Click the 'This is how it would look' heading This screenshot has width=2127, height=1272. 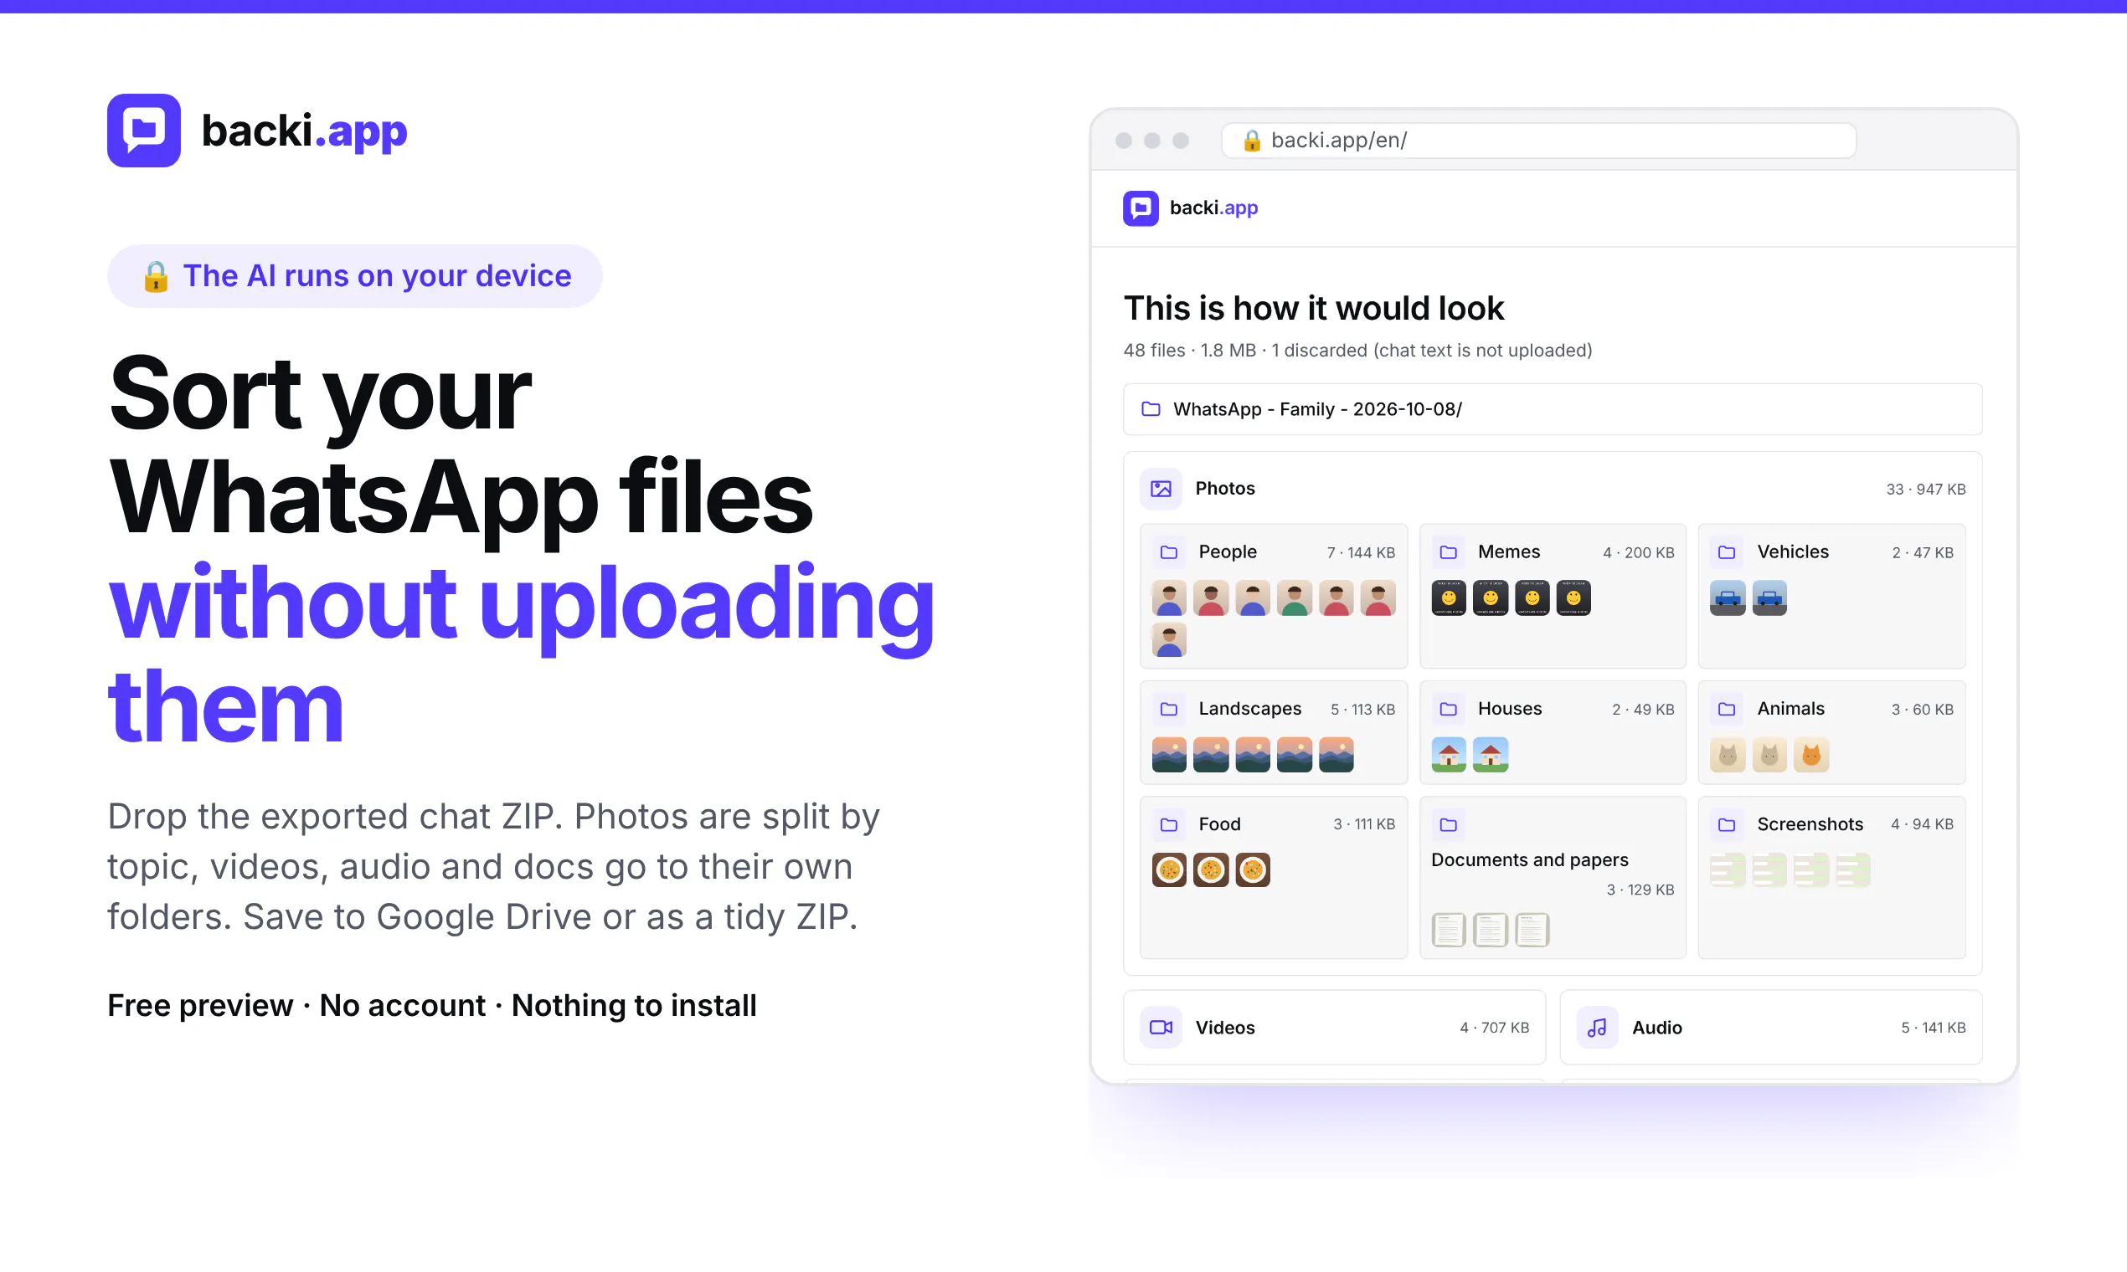click(x=1314, y=309)
